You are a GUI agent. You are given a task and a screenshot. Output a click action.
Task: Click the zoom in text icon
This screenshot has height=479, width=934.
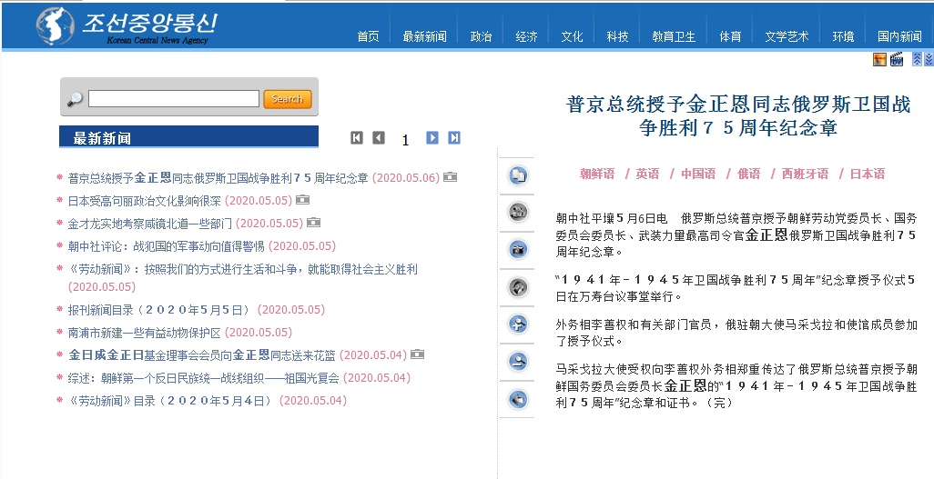coord(518,324)
